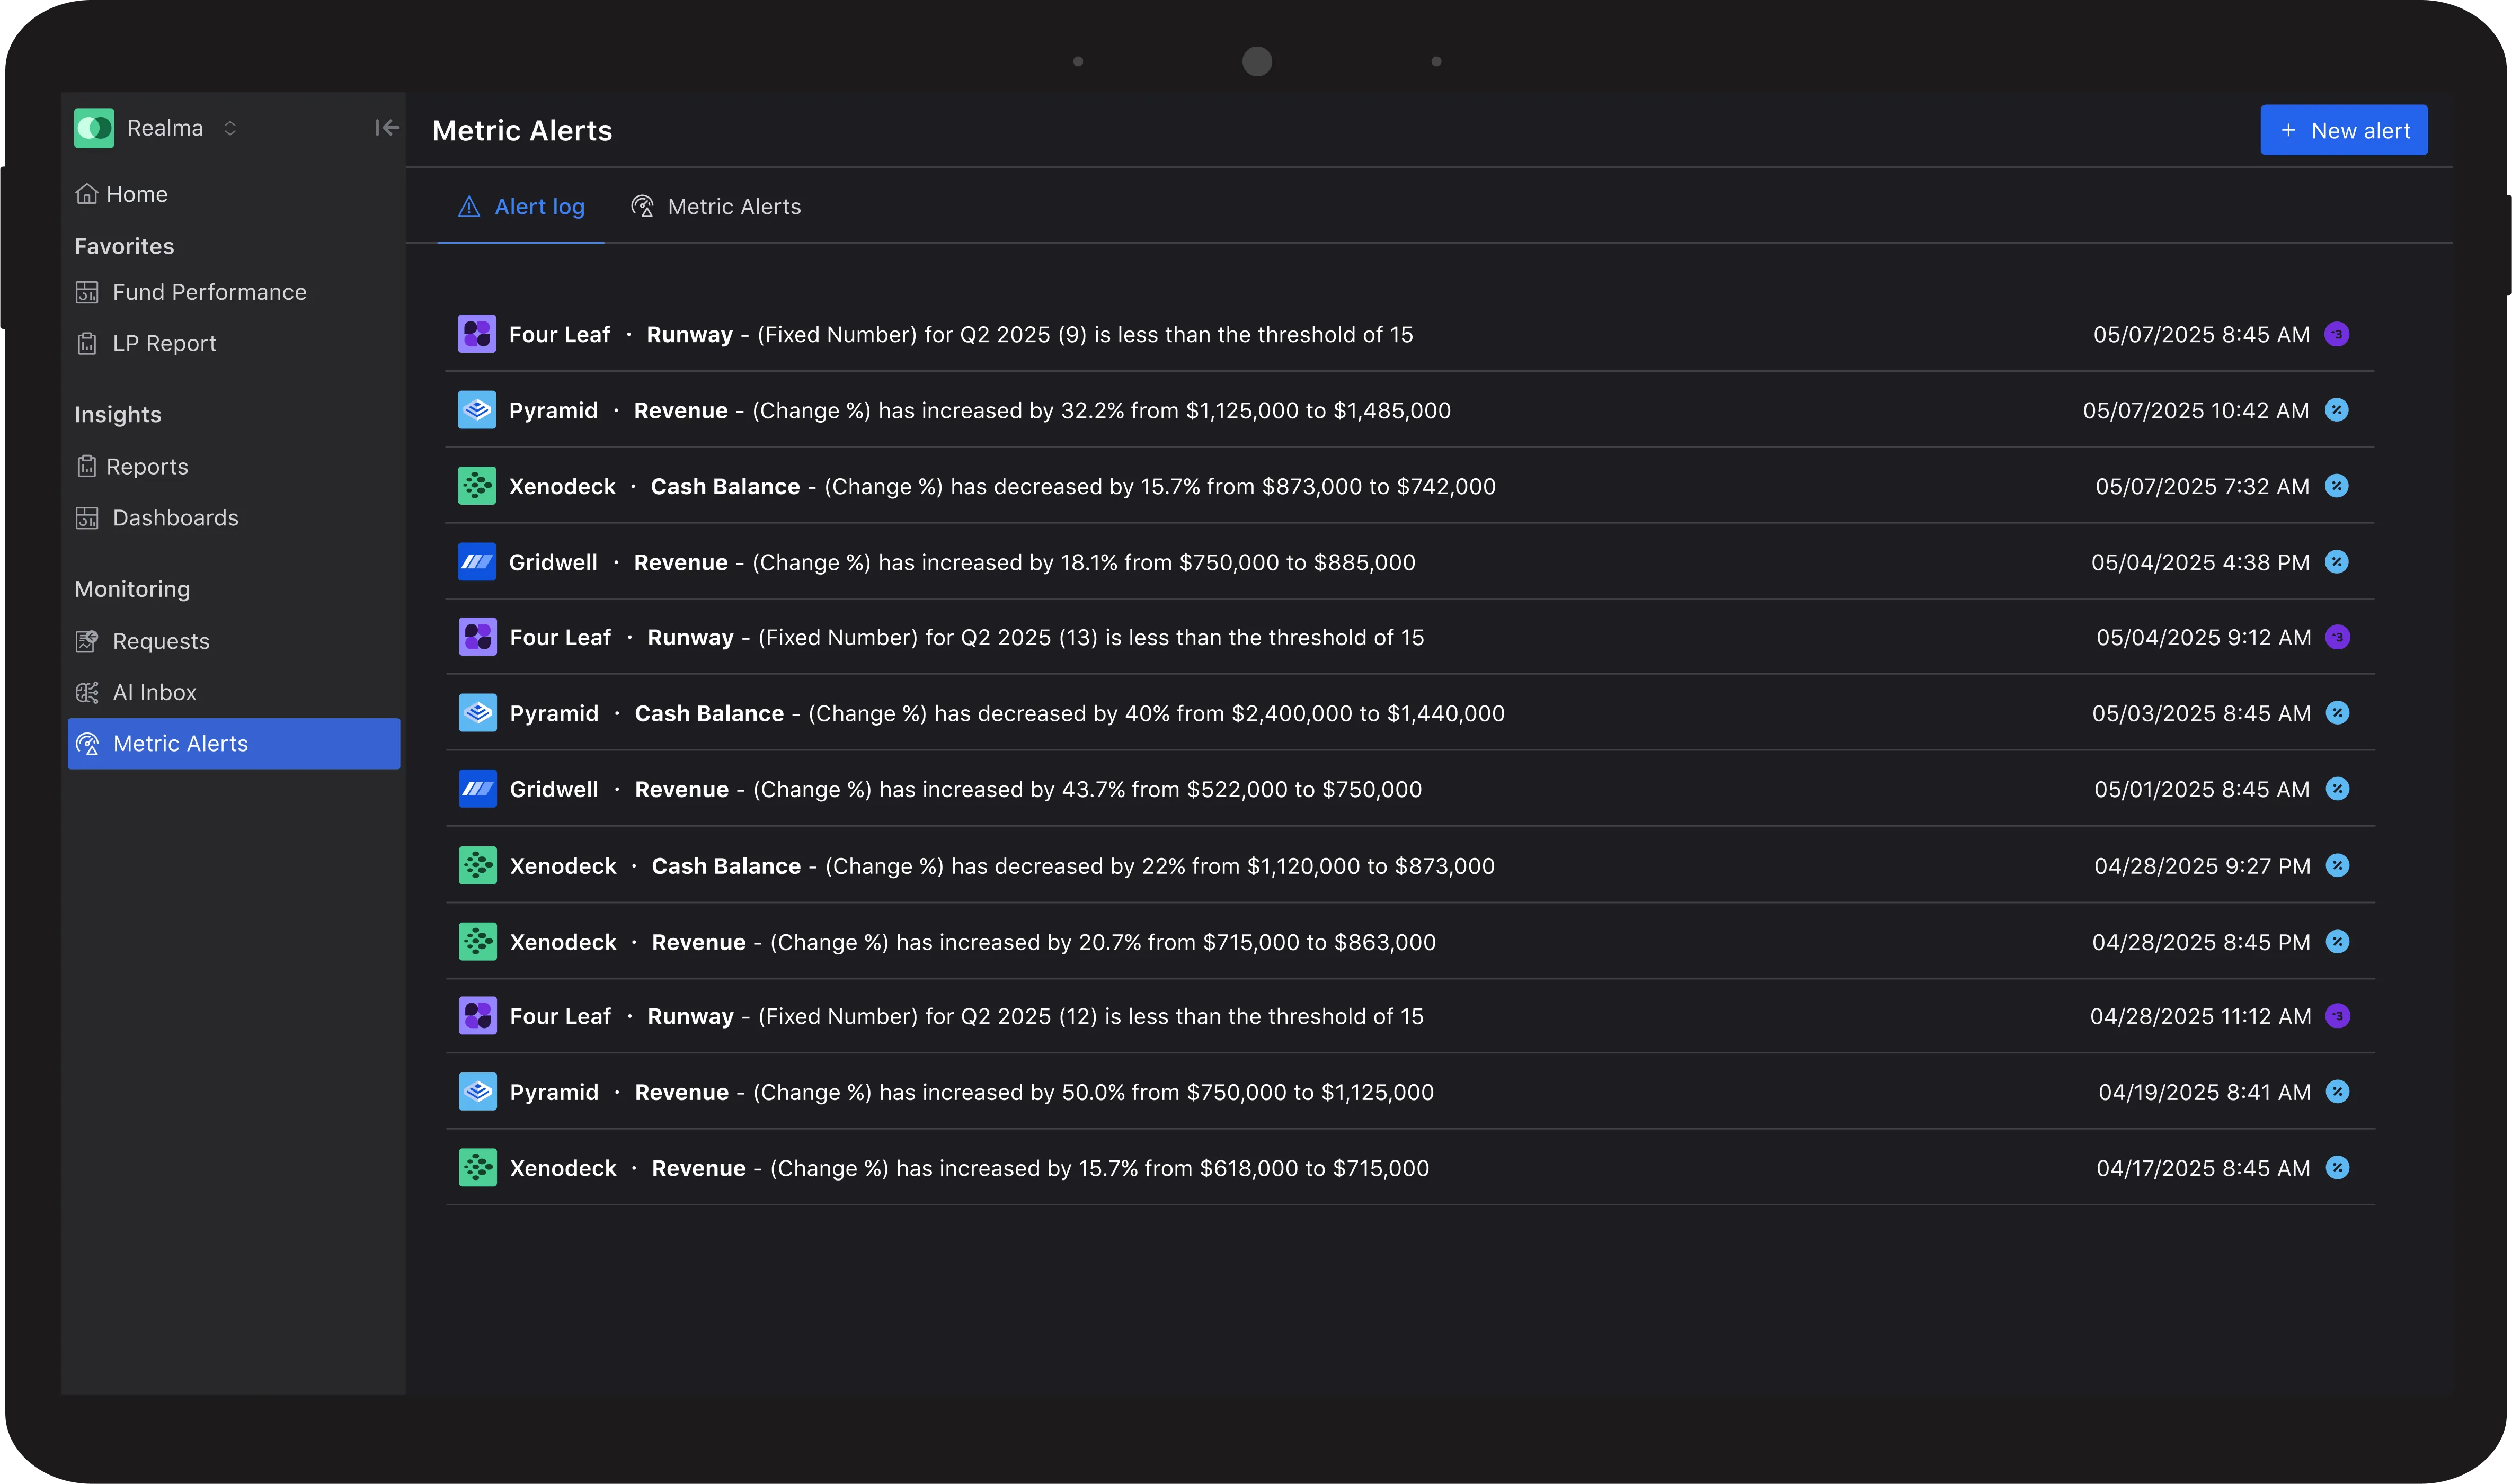2512x1484 pixels.
Task: Collapse the sidebar with arrow icon
Action: coord(386,128)
